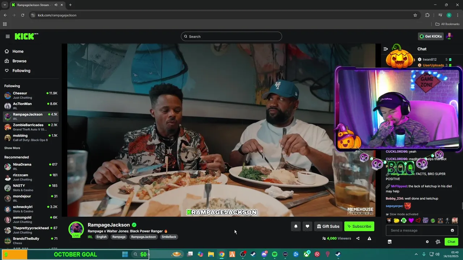Open File Explorer from the taskbar
The width and height of the screenshot is (463, 260).
pyautogui.click(x=211, y=254)
